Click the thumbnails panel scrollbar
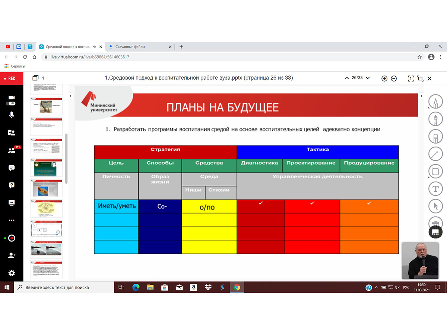The height and width of the screenshot is (335, 447). [66, 158]
